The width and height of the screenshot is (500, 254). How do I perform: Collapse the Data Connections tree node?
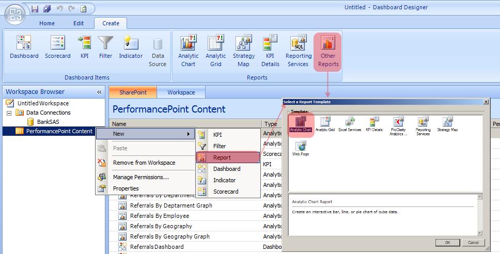click(9, 113)
